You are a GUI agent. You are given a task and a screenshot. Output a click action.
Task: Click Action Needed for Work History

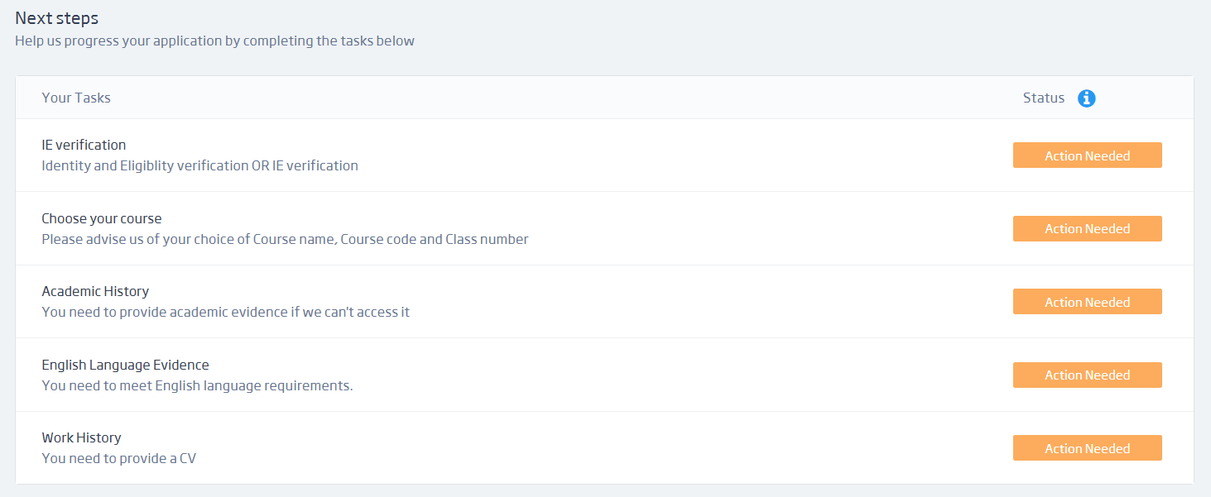(1087, 447)
